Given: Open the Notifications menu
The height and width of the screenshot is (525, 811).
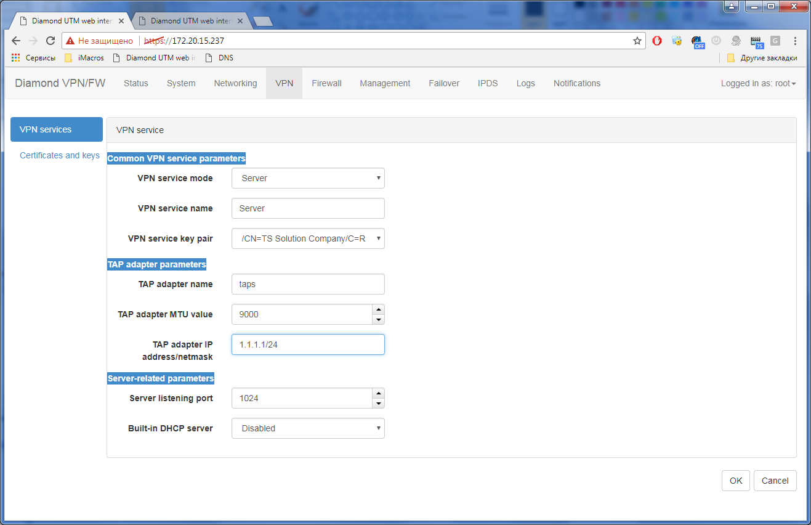Looking at the screenshot, I should [x=577, y=83].
